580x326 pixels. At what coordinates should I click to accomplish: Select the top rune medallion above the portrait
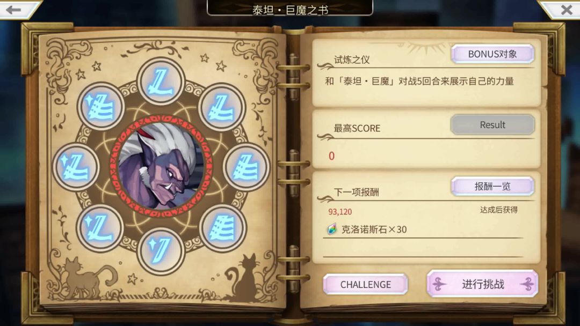pyautogui.click(x=161, y=82)
